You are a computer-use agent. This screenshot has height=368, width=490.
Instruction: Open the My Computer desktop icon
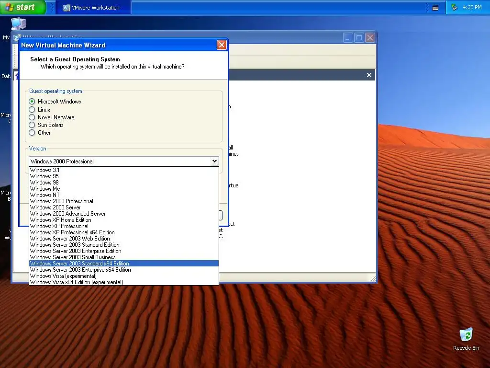[18, 24]
